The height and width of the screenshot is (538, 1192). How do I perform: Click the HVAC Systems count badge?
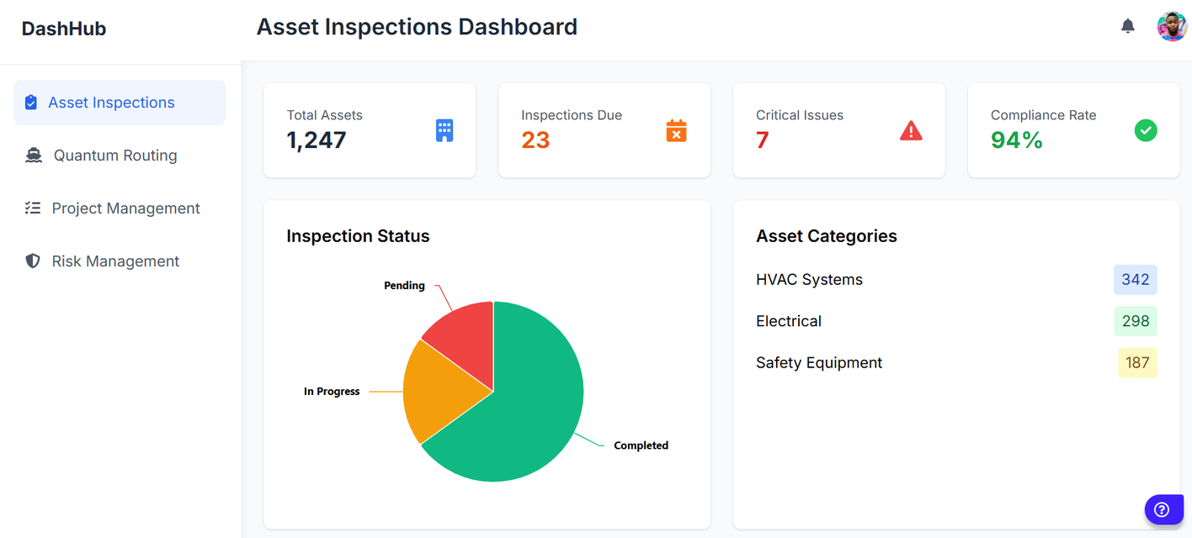[1136, 279]
